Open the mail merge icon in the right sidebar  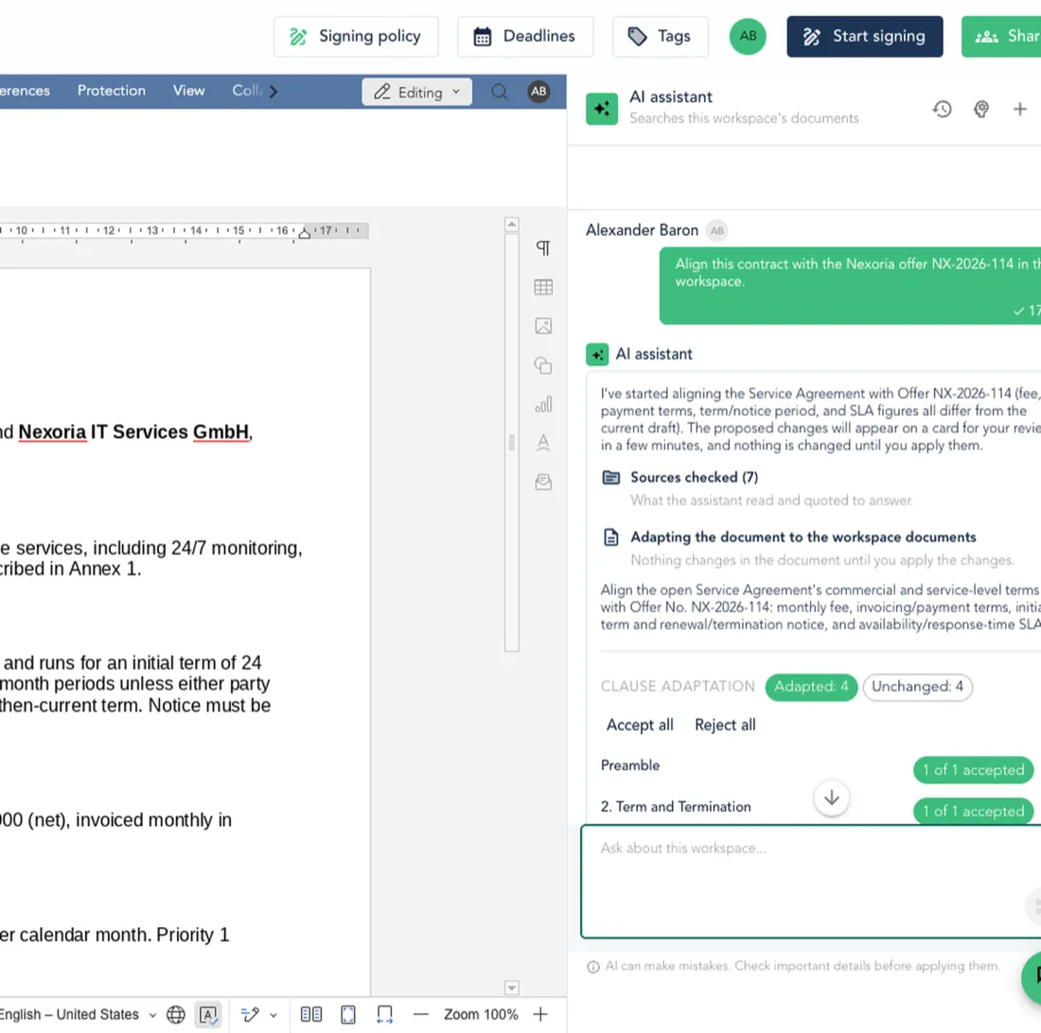click(543, 481)
